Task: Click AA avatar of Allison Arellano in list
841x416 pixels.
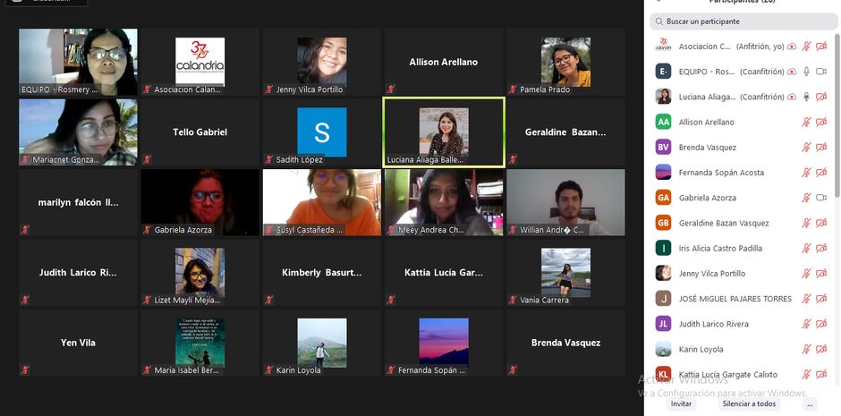Action: [664, 122]
